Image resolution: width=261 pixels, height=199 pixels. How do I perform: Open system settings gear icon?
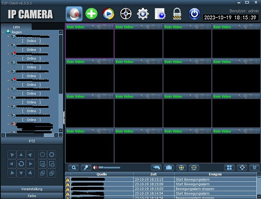click(x=143, y=14)
